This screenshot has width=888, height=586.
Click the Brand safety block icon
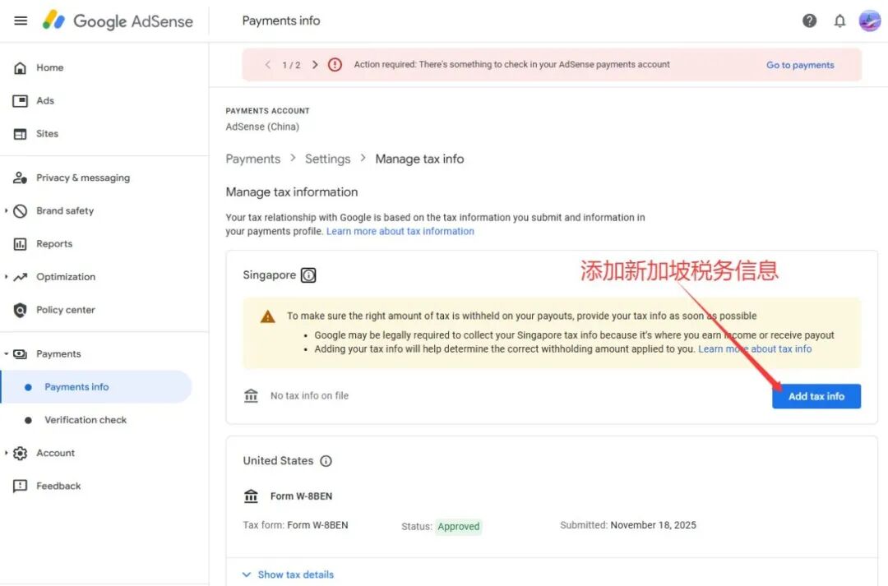pyautogui.click(x=20, y=211)
